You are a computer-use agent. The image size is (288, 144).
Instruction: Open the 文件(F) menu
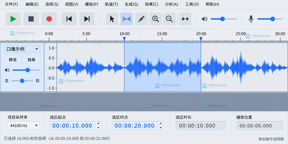click(11, 4)
